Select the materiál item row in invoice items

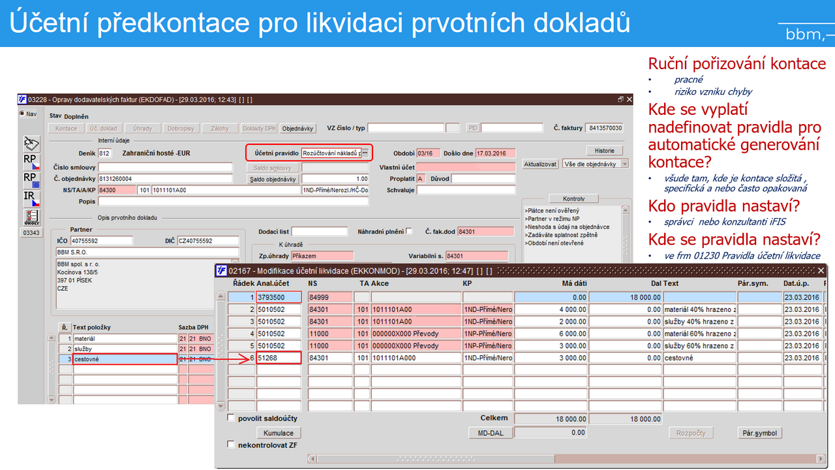coord(125,339)
